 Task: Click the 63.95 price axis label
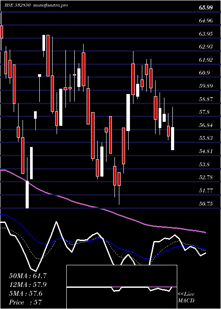pyautogui.click(x=206, y=34)
